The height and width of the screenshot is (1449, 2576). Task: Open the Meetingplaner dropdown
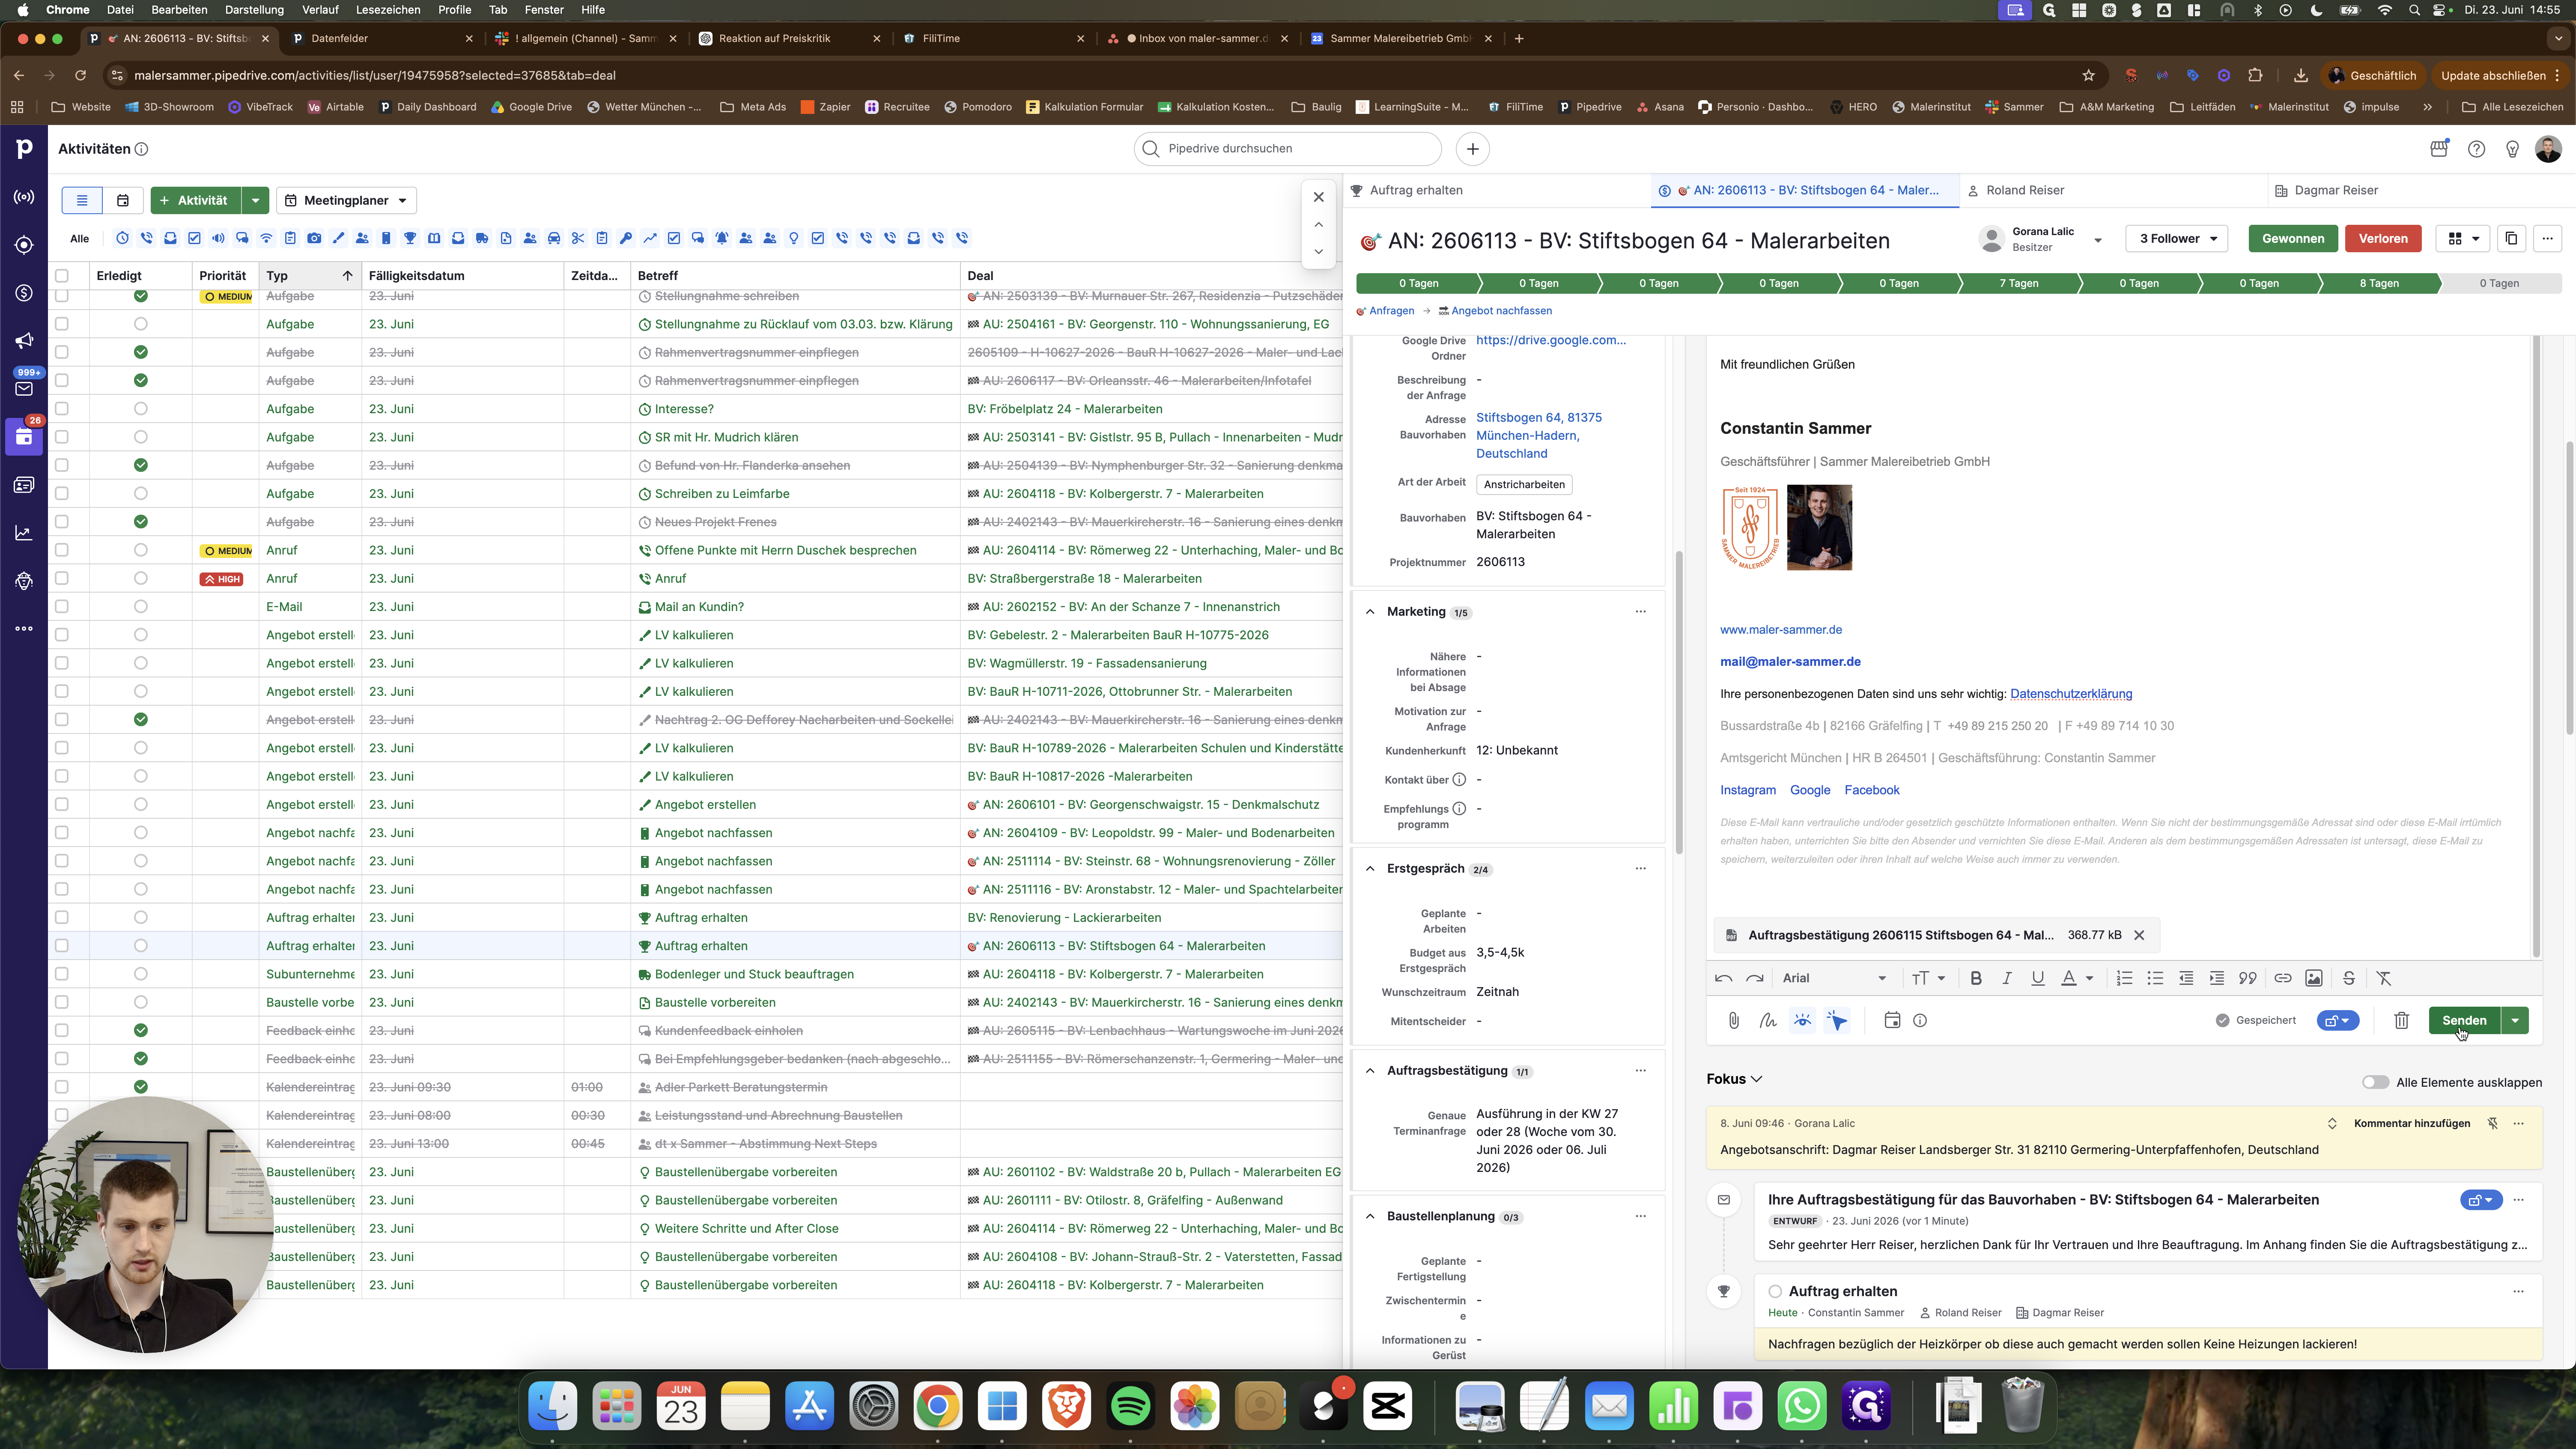(346, 200)
